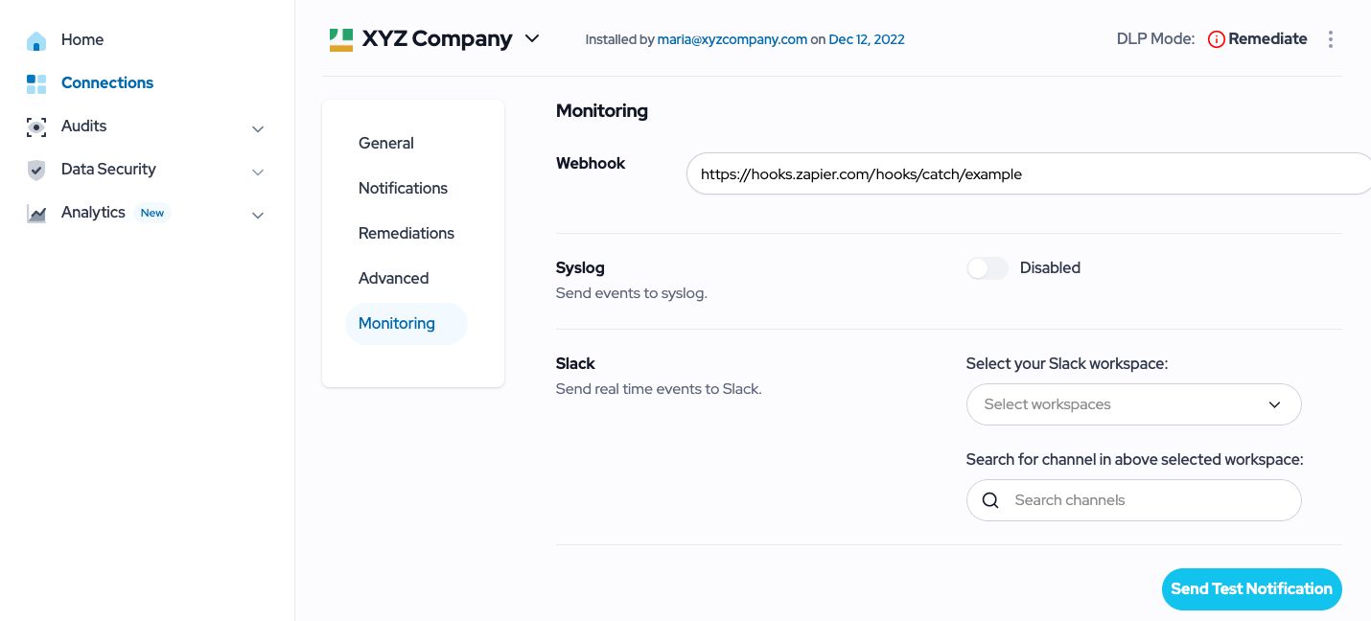
Task: Click the Webhook URL input field
Action: pos(1029,174)
